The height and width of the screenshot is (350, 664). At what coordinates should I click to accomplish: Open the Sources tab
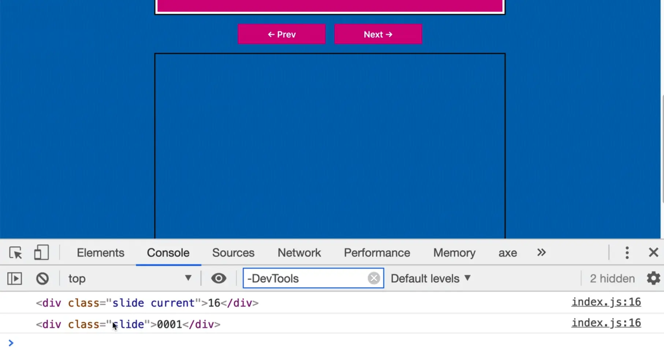[x=233, y=253]
